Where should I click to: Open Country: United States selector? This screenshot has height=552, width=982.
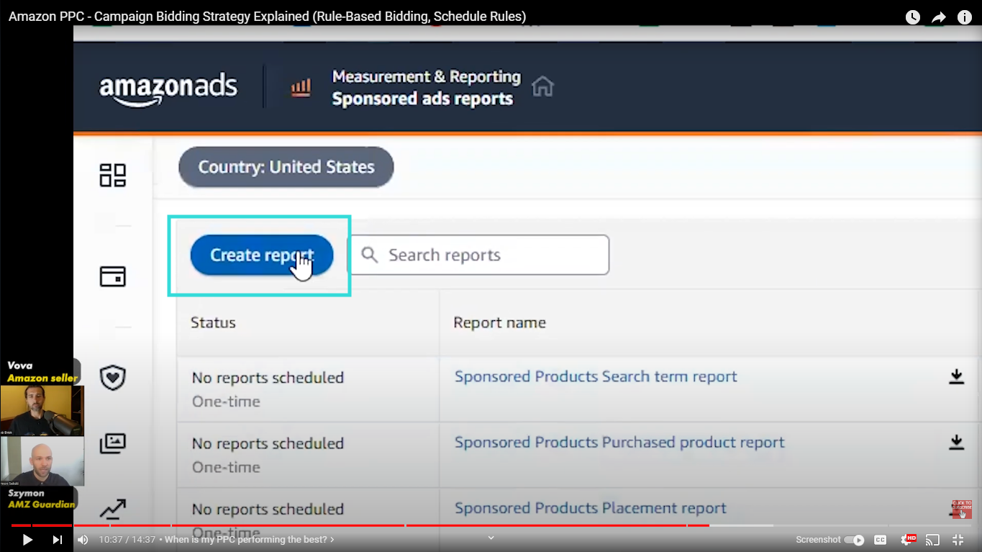tap(286, 167)
